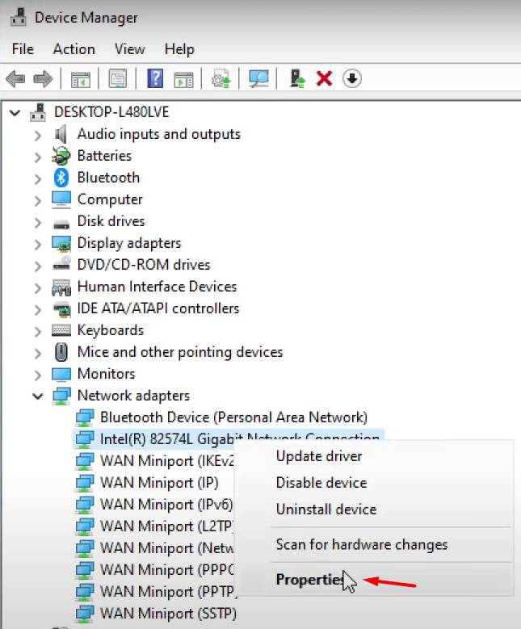Expand Mice and other pointing devices chevron

tap(38, 353)
